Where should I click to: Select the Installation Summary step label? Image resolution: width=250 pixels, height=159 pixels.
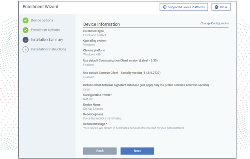[47, 40]
